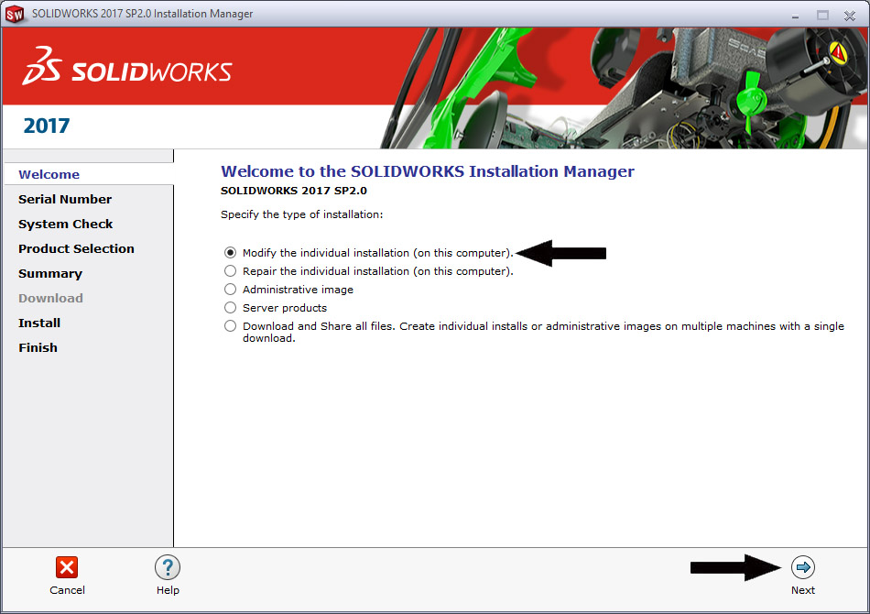Open the System Check step
The image size is (870, 614).
[65, 225]
